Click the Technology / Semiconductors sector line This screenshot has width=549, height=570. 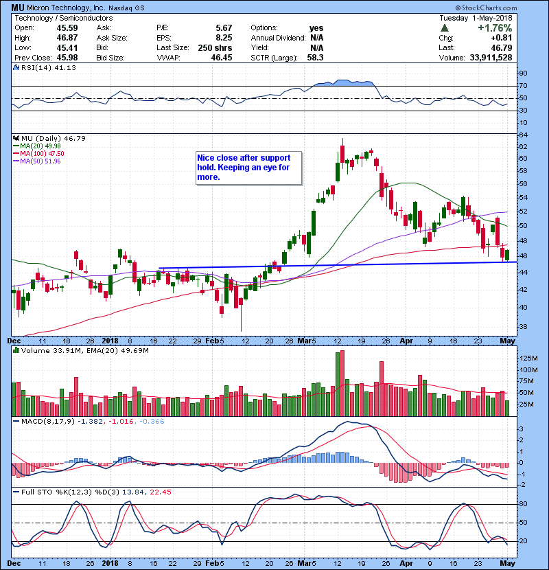[64, 18]
